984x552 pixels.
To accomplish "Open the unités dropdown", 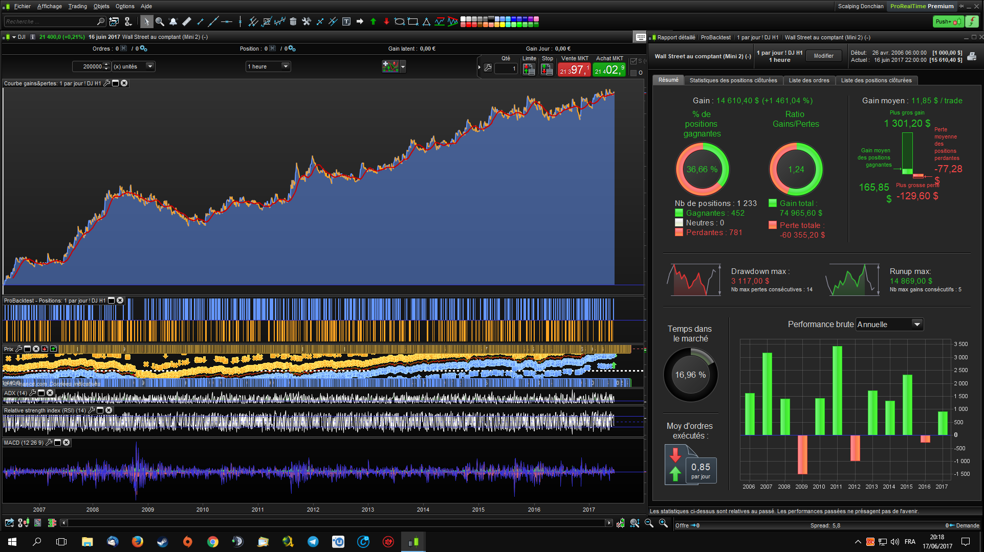I will (150, 66).
